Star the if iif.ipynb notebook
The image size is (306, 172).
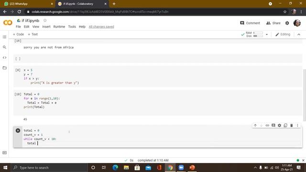45,21
